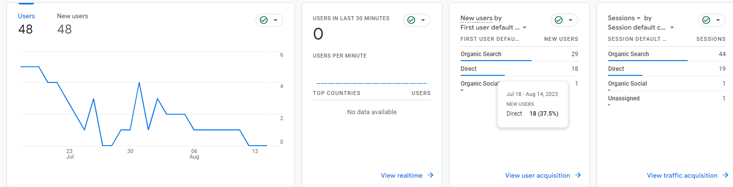Open View traffic acquisition link
Screen dimensions: 733x187
point(682,175)
